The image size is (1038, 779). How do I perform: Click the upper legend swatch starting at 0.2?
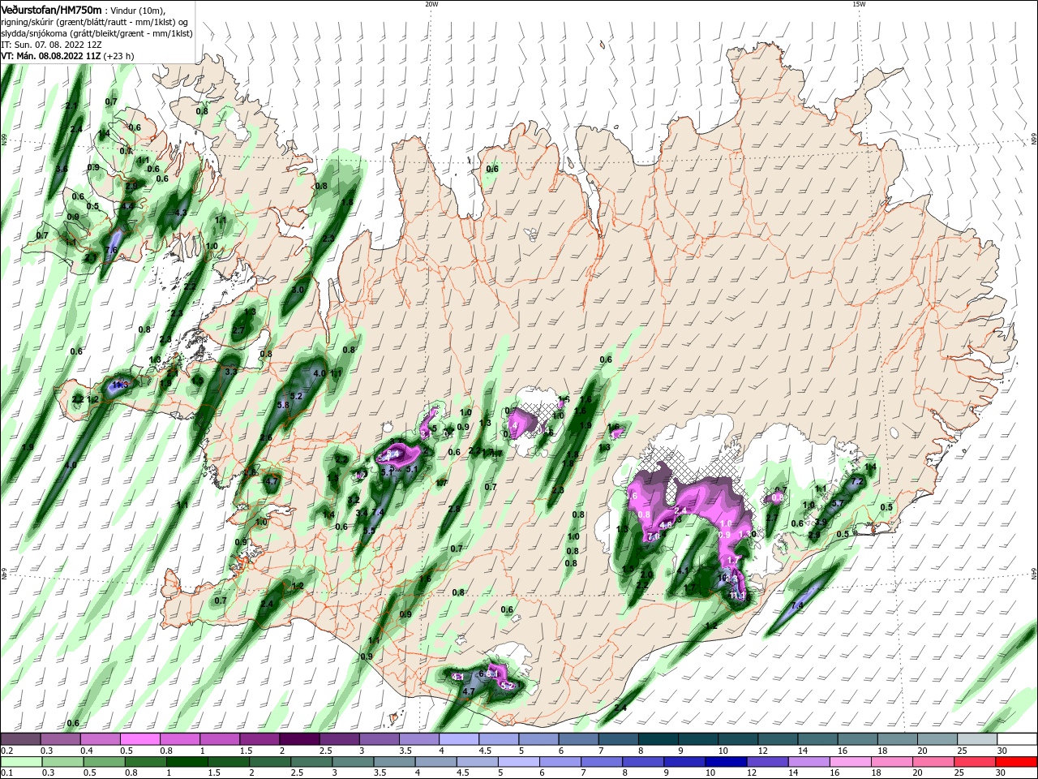point(21,739)
